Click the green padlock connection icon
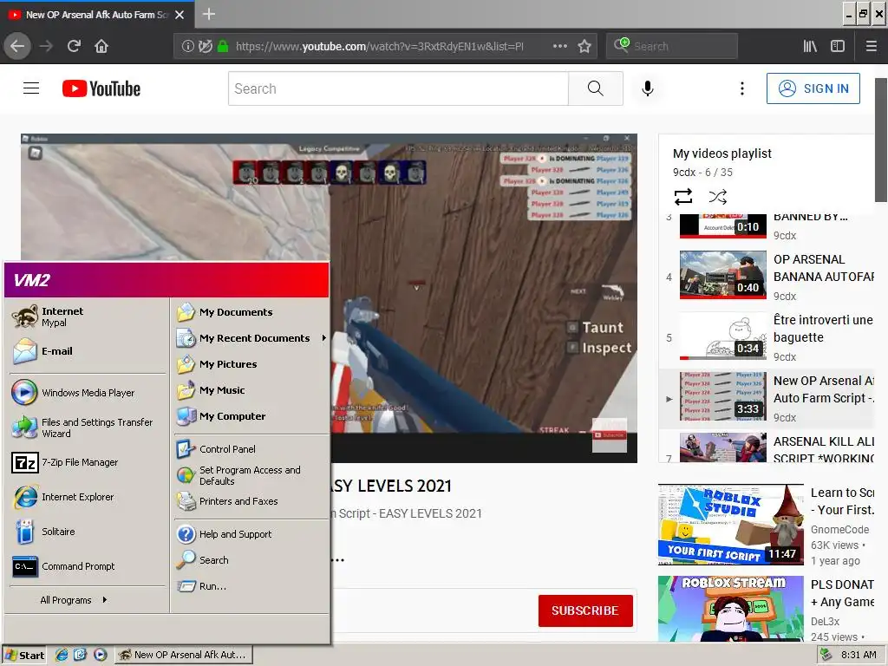Viewport: 888px width, 666px height. pos(223,47)
